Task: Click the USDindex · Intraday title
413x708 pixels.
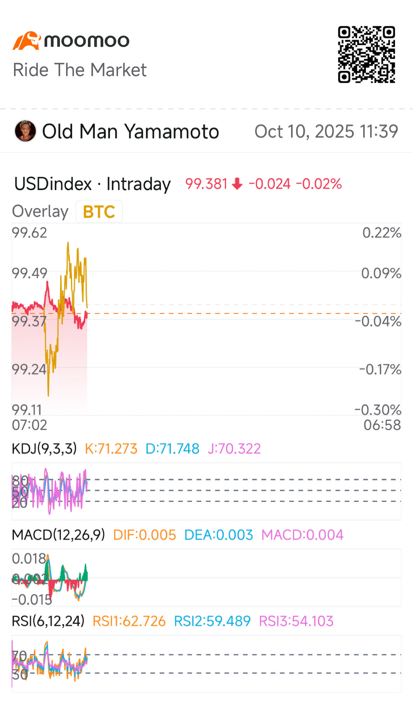Action: (92, 184)
